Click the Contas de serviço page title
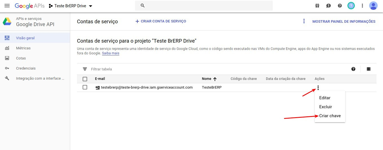 (97, 22)
